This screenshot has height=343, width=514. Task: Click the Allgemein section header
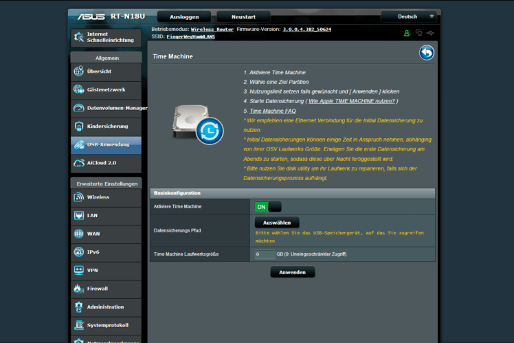tap(107, 58)
